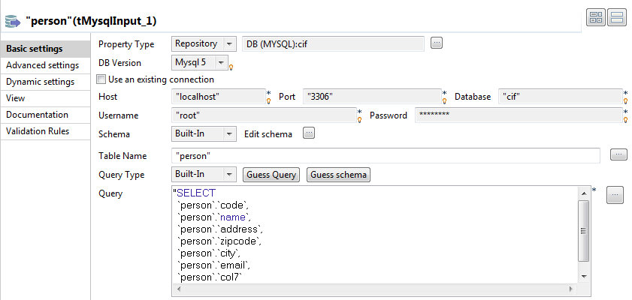Open the Dynamic settings tab

pos(40,82)
